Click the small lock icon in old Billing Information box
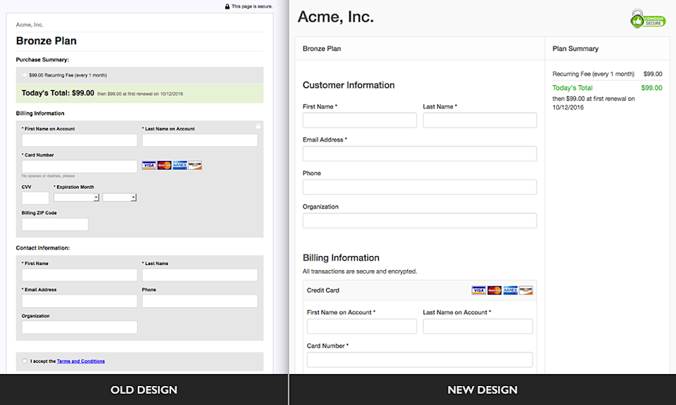The width and height of the screenshot is (676, 405). tap(258, 126)
